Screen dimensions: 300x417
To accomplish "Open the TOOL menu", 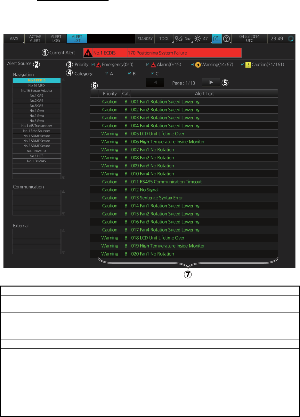I will point(164,38).
